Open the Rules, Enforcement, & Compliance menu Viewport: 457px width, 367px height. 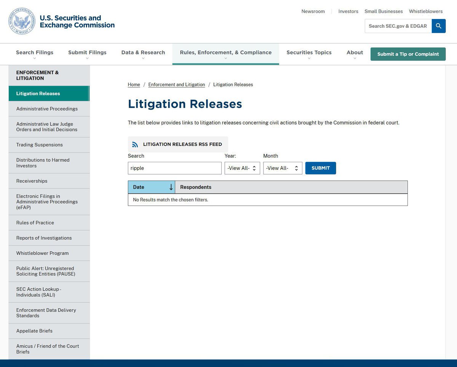pos(225,52)
